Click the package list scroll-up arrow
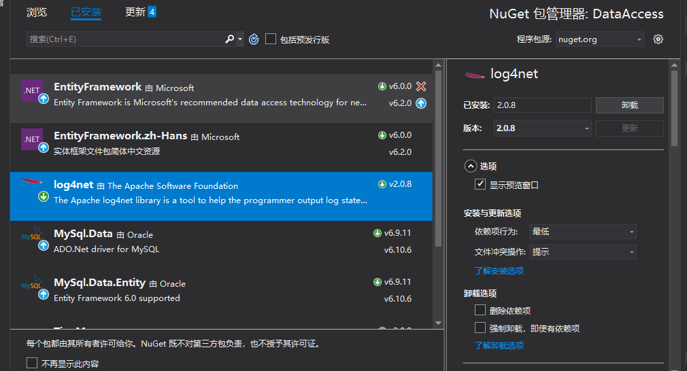687x371 pixels. tap(438, 65)
